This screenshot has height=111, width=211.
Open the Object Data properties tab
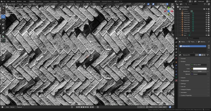(176, 78)
